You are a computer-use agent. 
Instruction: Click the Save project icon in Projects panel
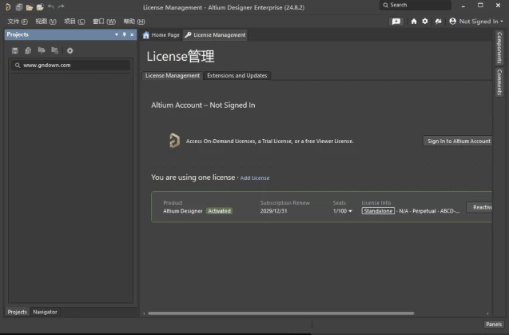point(15,50)
